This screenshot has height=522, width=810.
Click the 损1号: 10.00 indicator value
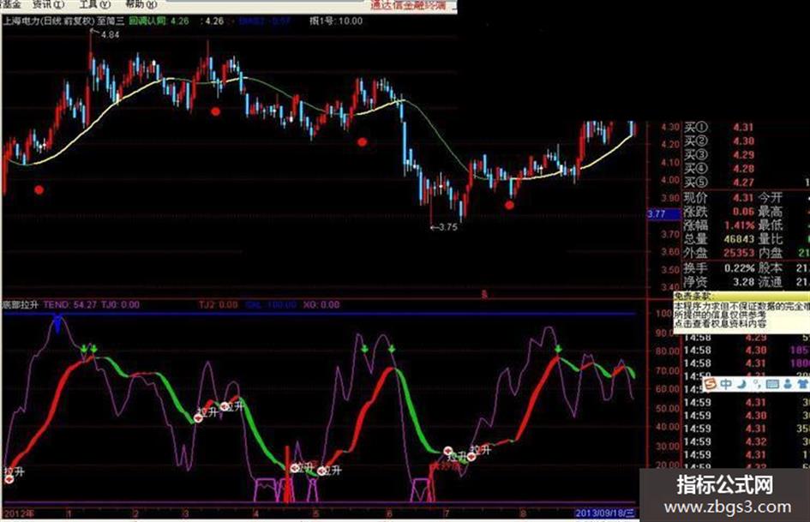coord(336,21)
